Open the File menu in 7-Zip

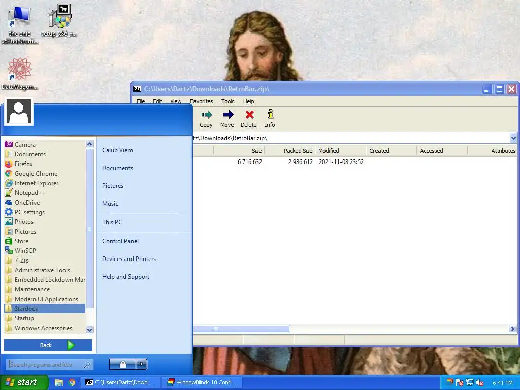141,101
